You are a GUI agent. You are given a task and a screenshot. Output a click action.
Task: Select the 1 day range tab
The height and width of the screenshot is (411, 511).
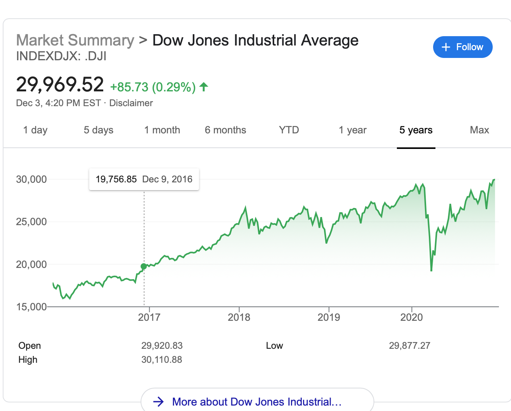pos(35,130)
